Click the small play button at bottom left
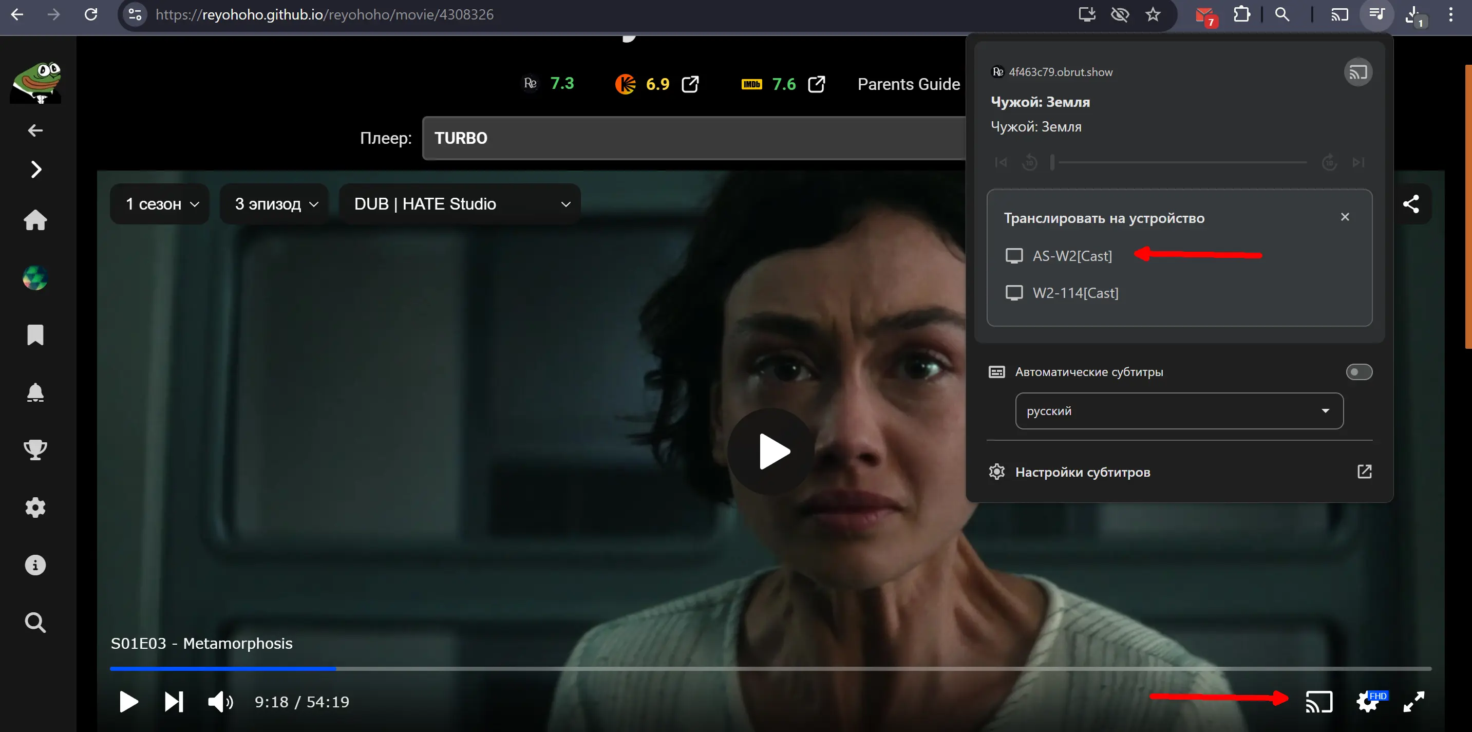The height and width of the screenshot is (732, 1472). (128, 702)
